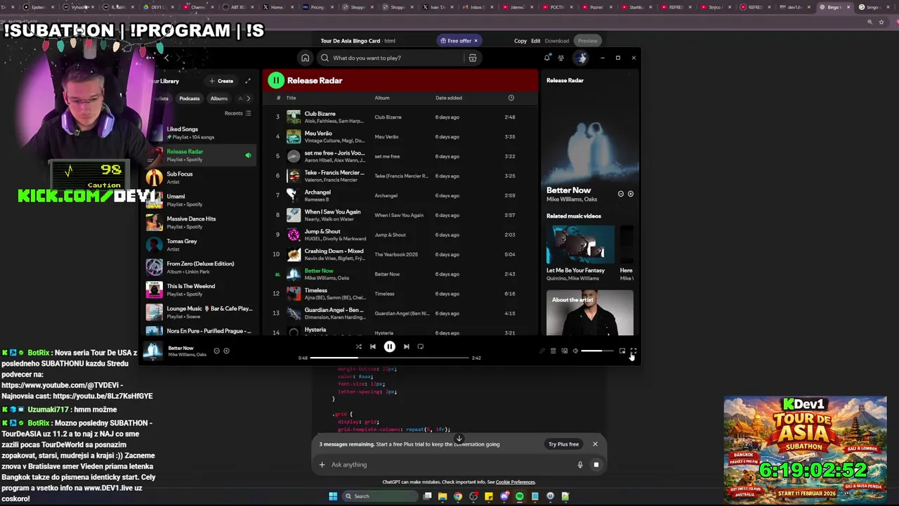Image resolution: width=899 pixels, height=506 pixels.
Task: Select Crashing Down - Mixed track
Action: pyautogui.click(x=399, y=254)
